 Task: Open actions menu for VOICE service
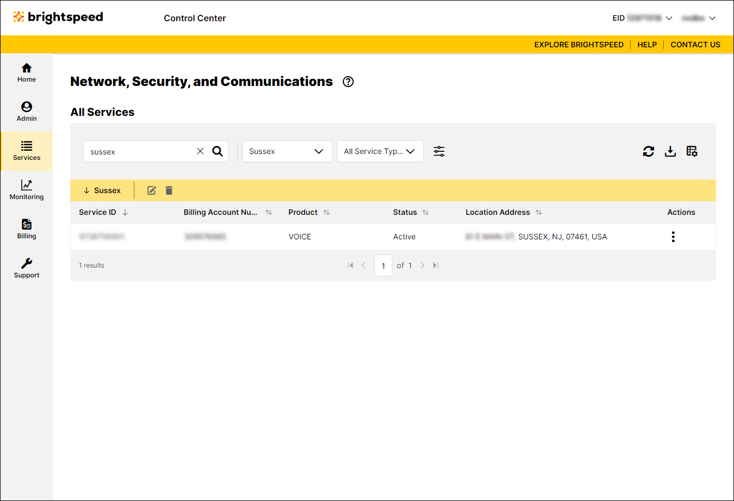pos(673,237)
